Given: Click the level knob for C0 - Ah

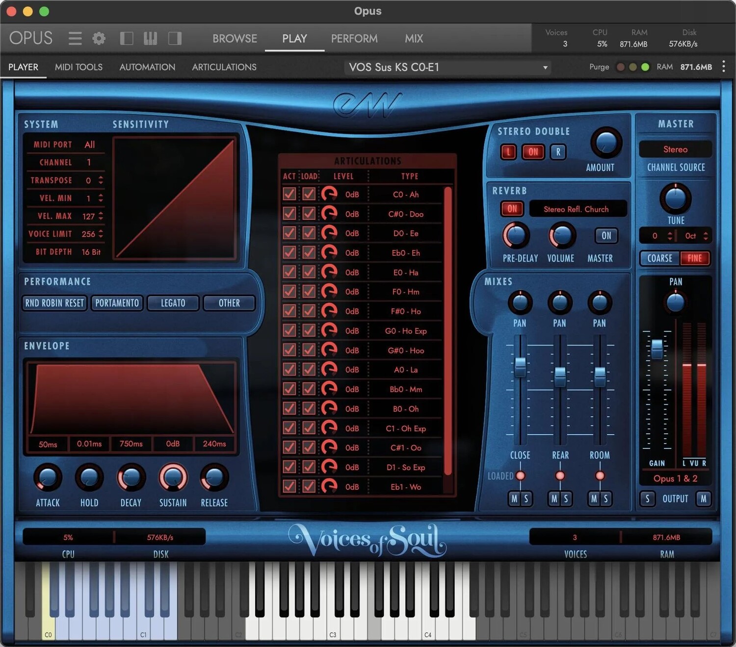Looking at the screenshot, I should point(329,194).
